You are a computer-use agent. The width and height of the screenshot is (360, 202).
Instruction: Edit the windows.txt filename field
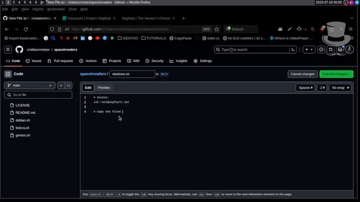coord(132,74)
